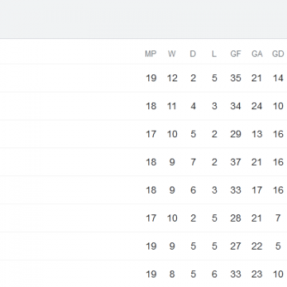Click the goals-against value 22
This screenshot has height=287, width=287.
pos(257,246)
